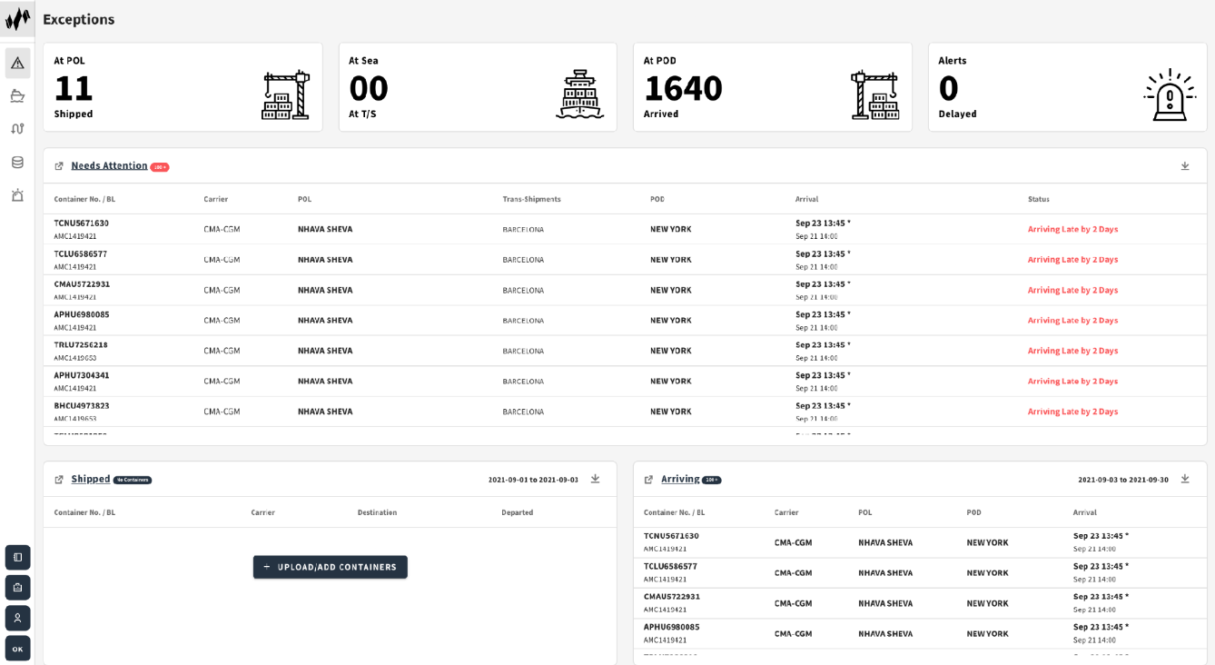Viewport: 1215px width, 665px height.
Task: Open the user profile icon button
Action: tap(17, 618)
